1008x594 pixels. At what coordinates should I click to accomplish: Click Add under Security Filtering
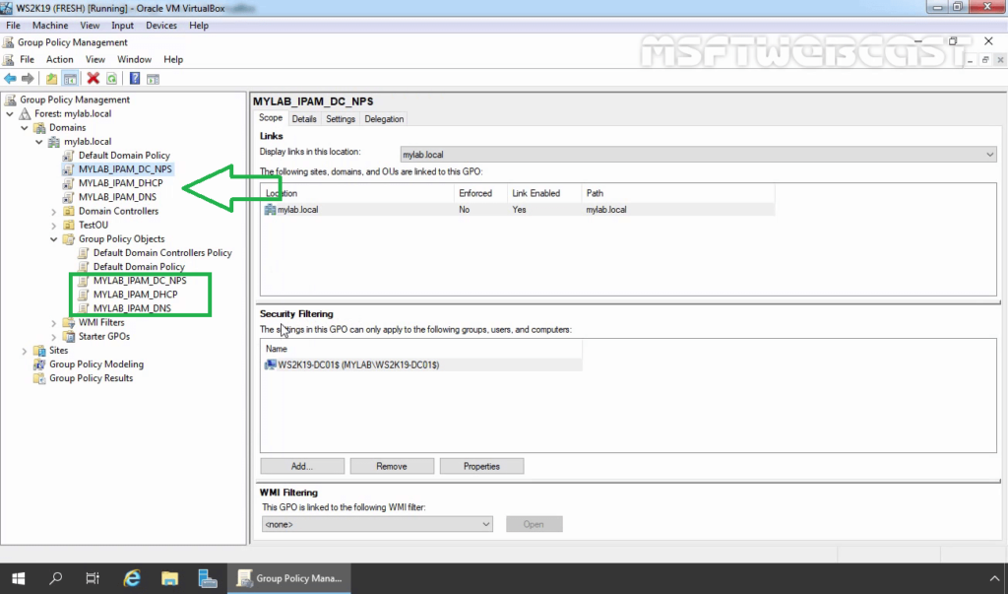pyautogui.click(x=302, y=467)
